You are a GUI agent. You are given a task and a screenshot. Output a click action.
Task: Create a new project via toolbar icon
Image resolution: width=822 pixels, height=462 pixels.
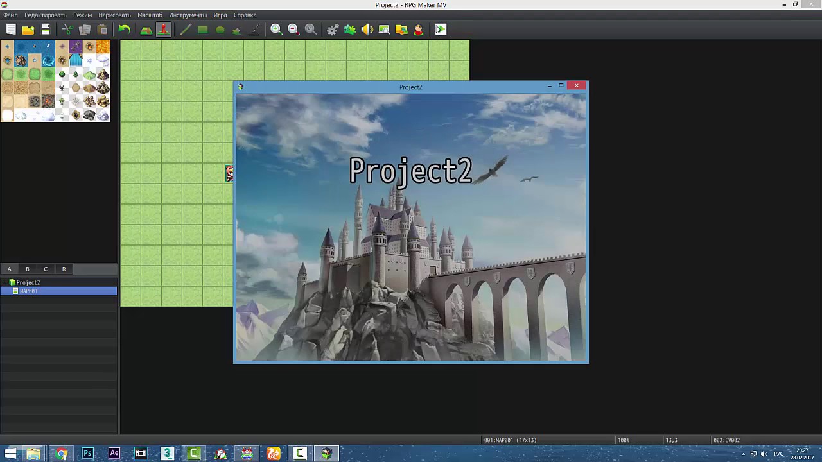tap(11, 30)
